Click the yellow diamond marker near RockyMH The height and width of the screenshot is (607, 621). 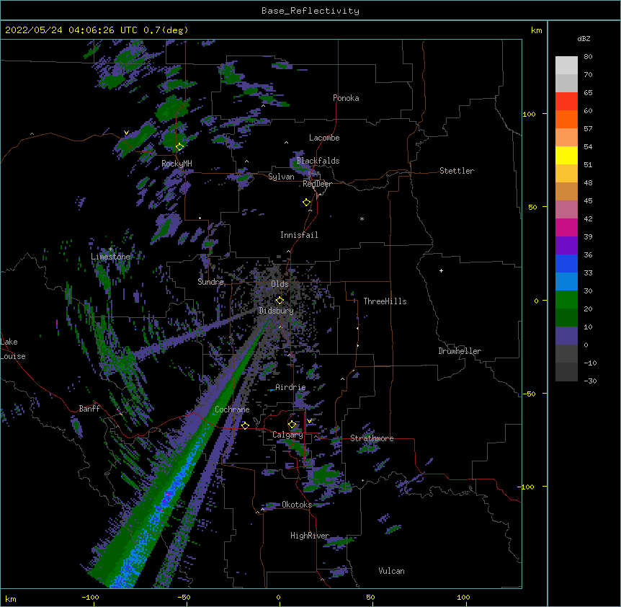coord(179,147)
